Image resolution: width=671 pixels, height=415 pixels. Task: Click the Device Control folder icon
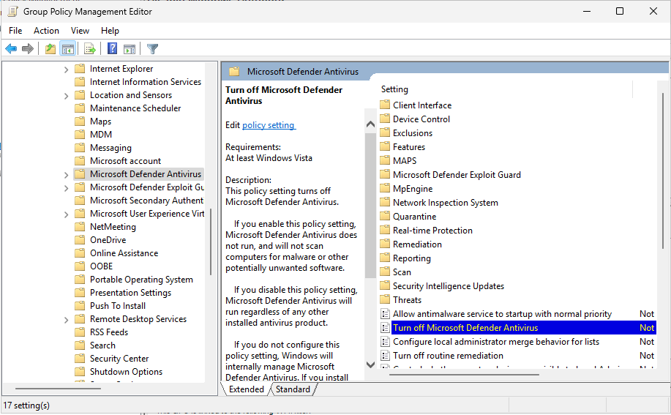[385, 119]
